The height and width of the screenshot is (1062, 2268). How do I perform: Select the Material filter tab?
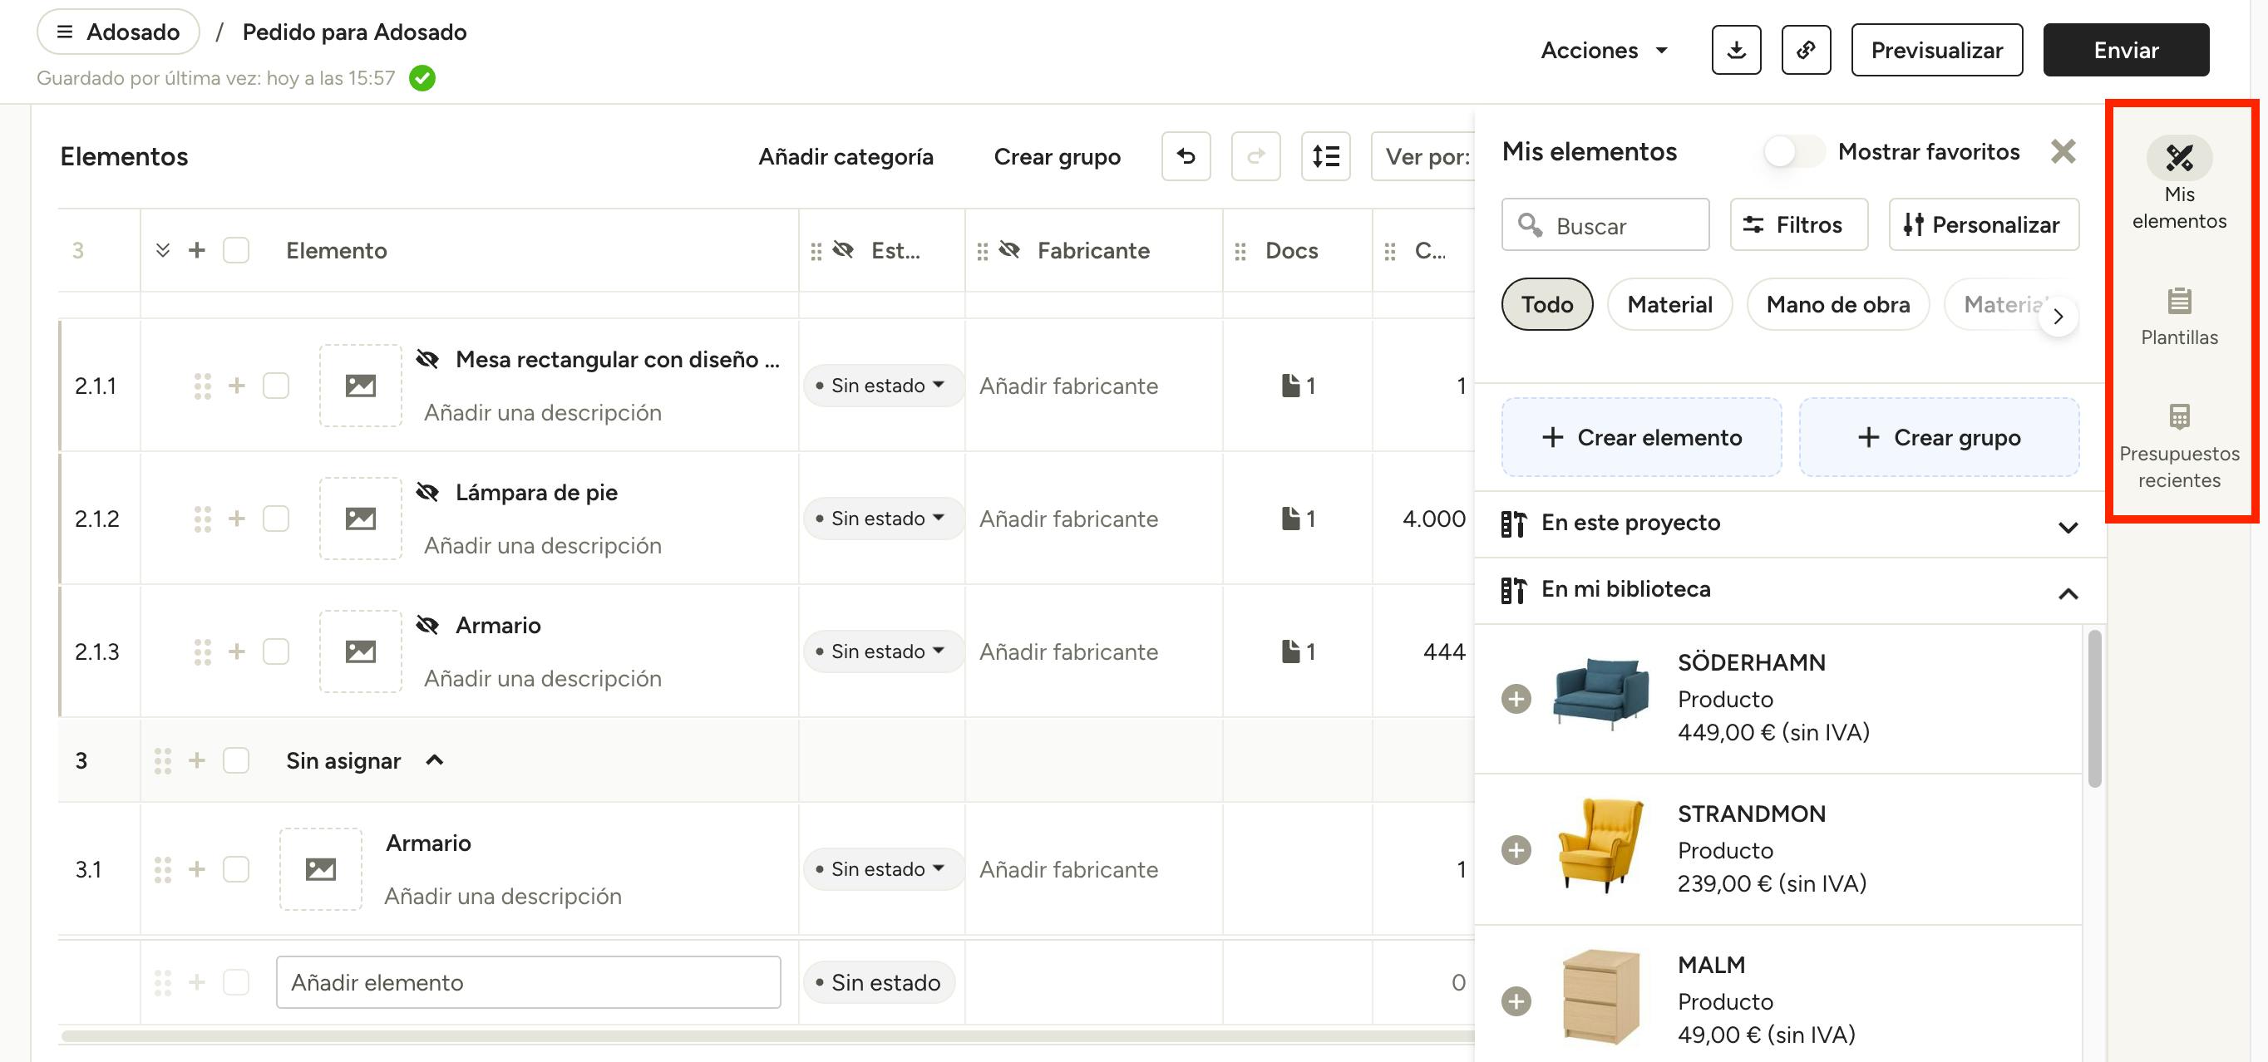1669,304
